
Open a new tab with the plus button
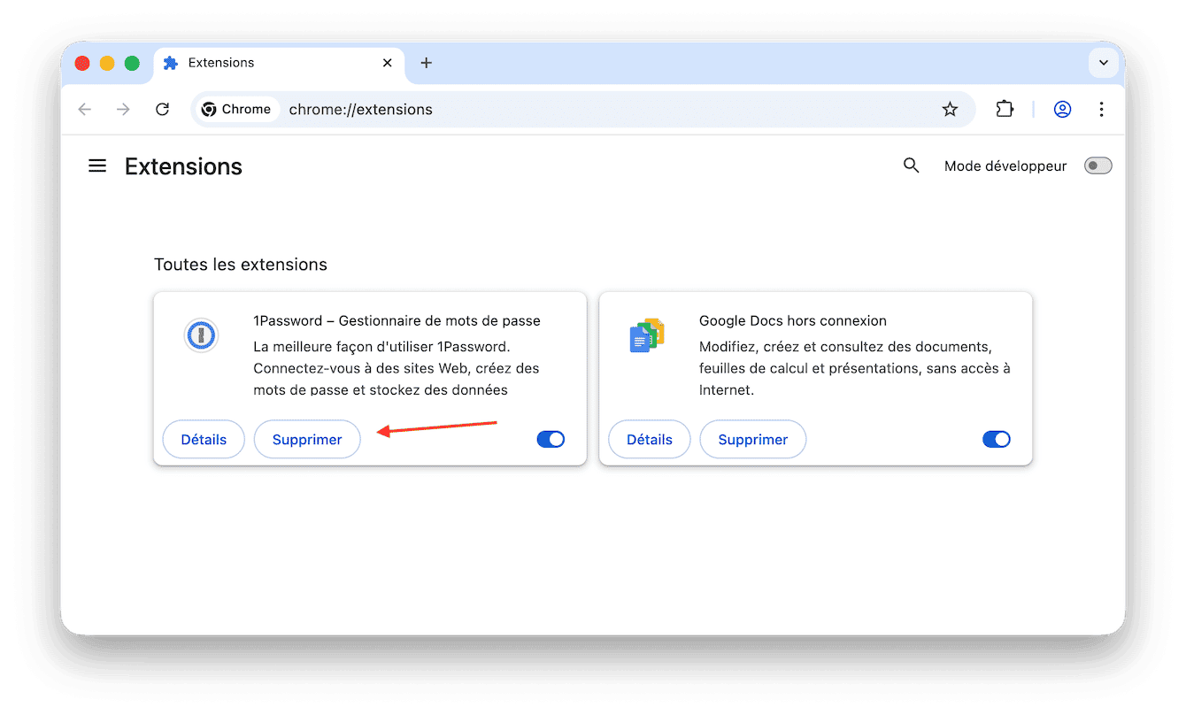point(426,63)
